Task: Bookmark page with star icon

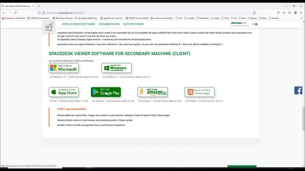Action: click(x=254, y=13)
